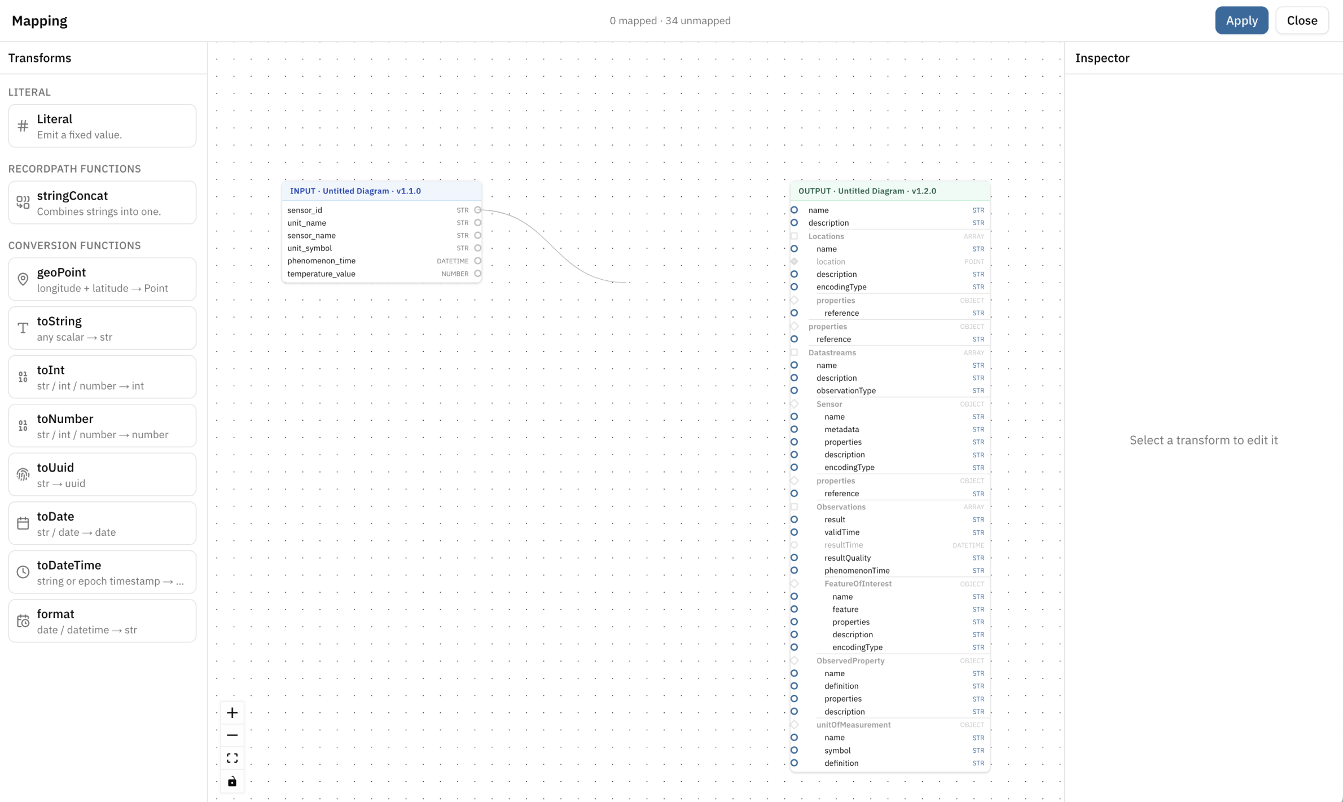Image resolution: width=1343 pixels, height=802 pixels.
Task: Click the resultTime DATETIME row
Action: 890,545
